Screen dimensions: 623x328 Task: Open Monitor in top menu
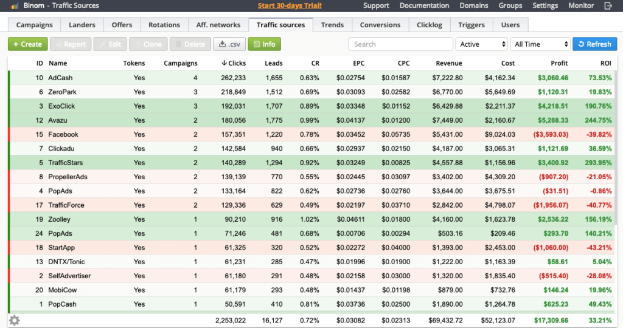click(x=581, y=5)
